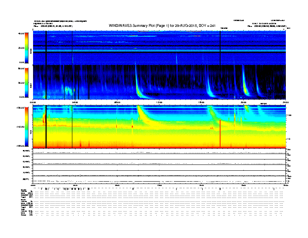This screenshot has width=308, height=238.
Task: Click the 30.00 label on RAD1 colorbar
Action: [x=21, y=83]
